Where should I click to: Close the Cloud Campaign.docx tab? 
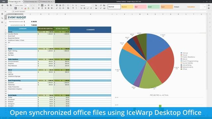click(x=38, y=1)
